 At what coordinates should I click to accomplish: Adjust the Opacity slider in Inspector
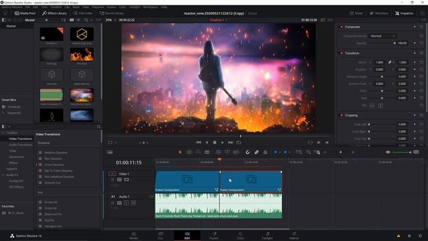click(382, 43)
